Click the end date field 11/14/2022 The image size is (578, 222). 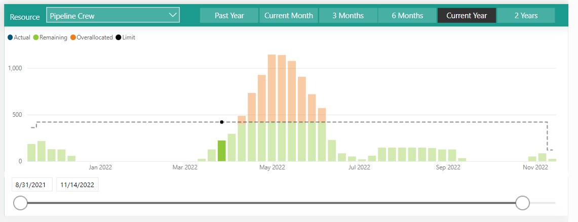click(77, 185)
